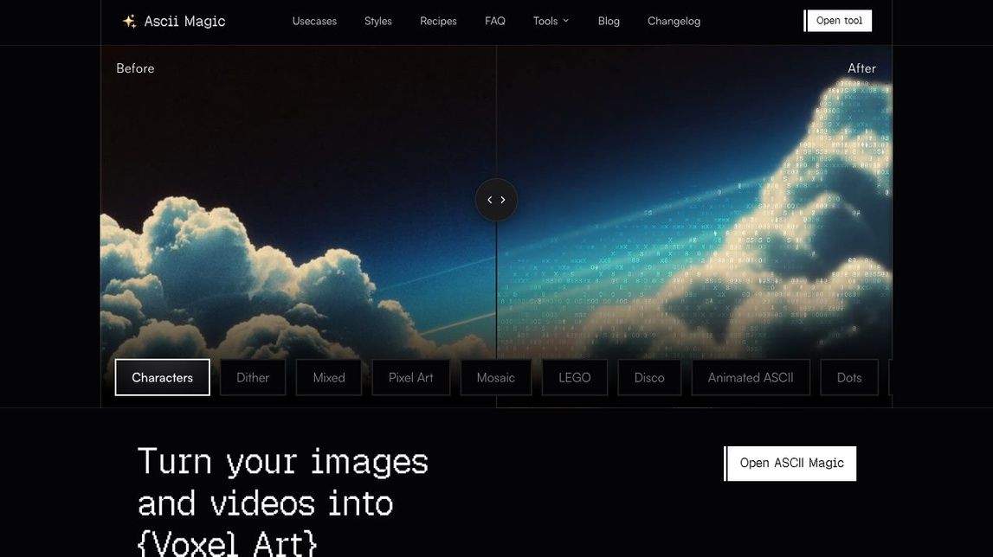Click the Open tool button in header
993x557 pixels.
pos(838,20)
